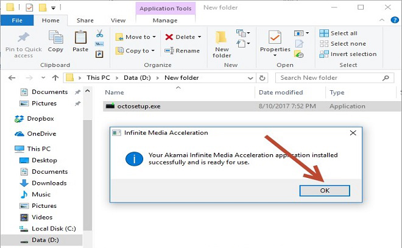
Task: Open Downloads in the navigation pane
Action: (49, 183)
